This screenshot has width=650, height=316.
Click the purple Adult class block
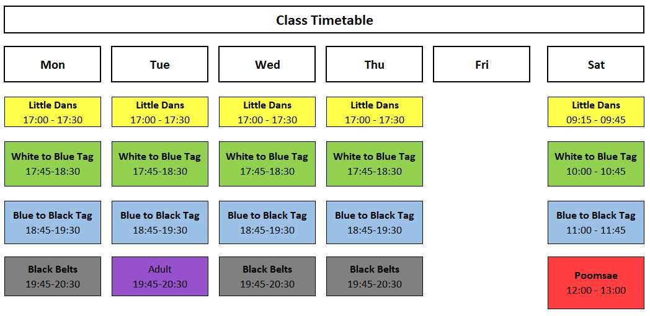pos(159,276)
